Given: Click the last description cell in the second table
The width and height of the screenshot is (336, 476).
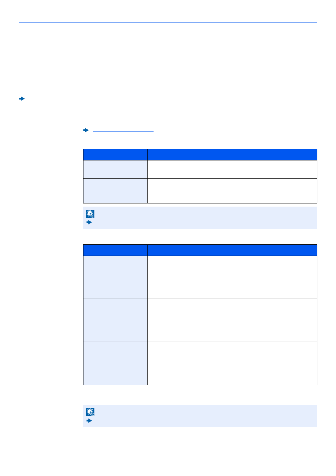Looking at the screenshot, I should (x=232, y=376).
